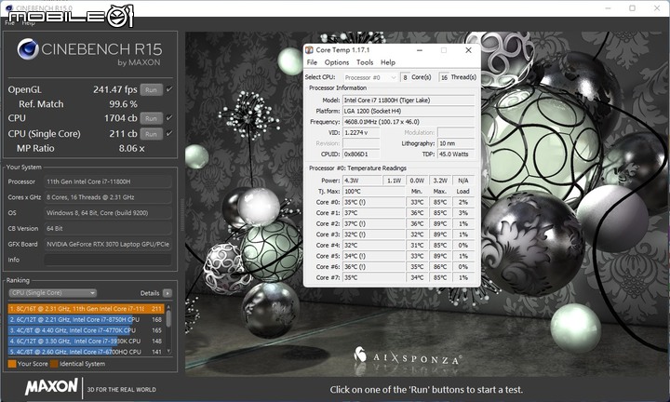Click the Core Temp title bar icon
The width and height of the screenshot is (670, 402).
tap(309, 50)
